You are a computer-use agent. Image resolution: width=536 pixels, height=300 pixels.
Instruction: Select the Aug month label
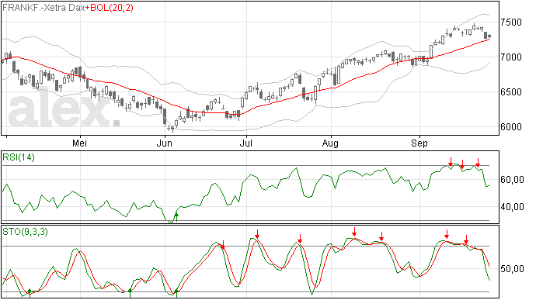click(x=330, y=143)
